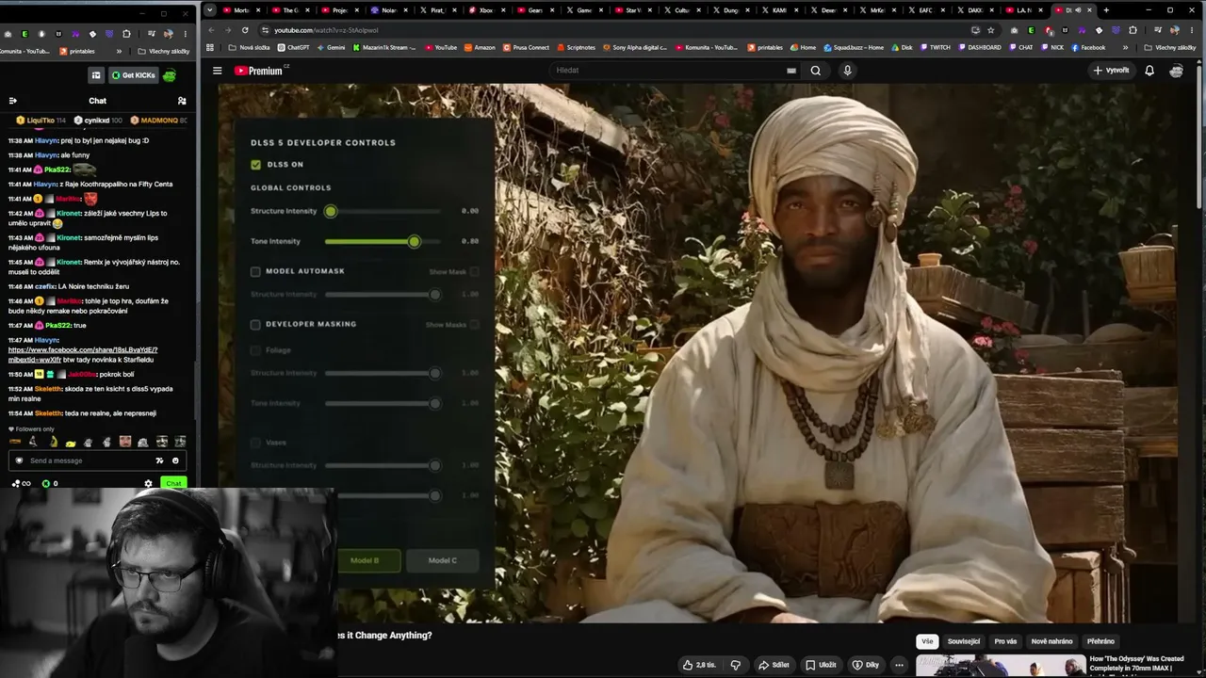The width and height of the screenshot is (1206, 678).
Task: Open the YouTube account avatar menu
Action: 1176,71
